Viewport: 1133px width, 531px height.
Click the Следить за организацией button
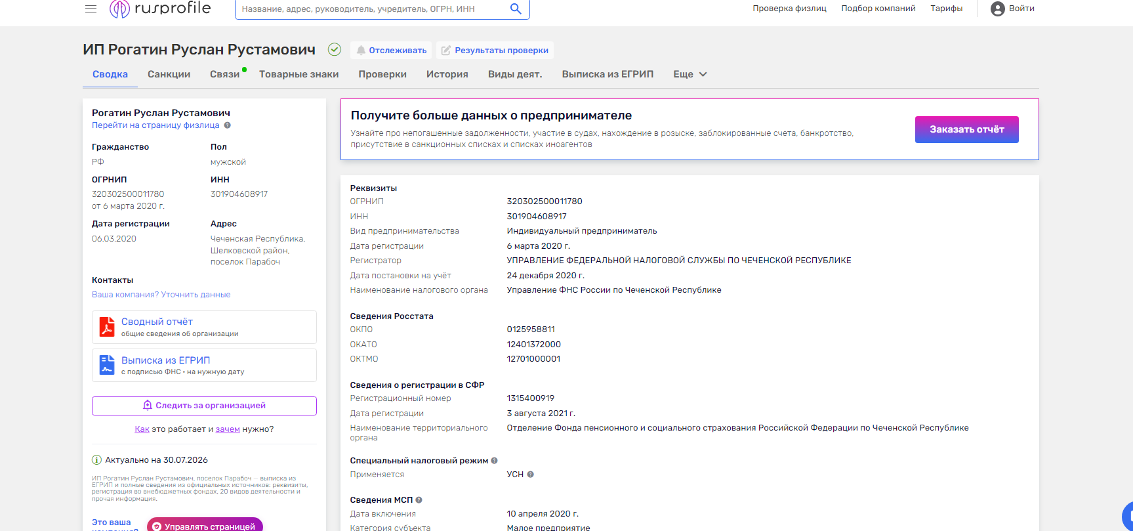204,406
